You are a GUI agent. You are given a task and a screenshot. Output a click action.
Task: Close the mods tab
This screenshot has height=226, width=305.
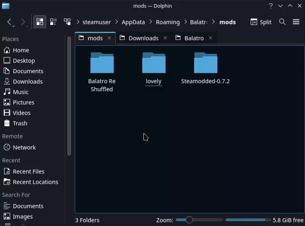pos(110,38)
